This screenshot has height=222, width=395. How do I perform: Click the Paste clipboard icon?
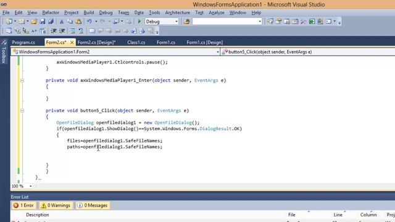[78, 22]
